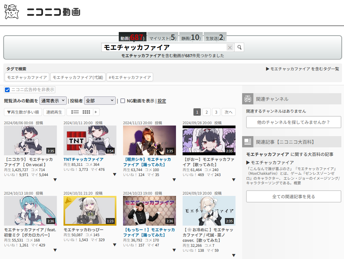Select the #モエチャッカファイア tag chip
This screenshot has width=344, height=259.
(130, 77)
